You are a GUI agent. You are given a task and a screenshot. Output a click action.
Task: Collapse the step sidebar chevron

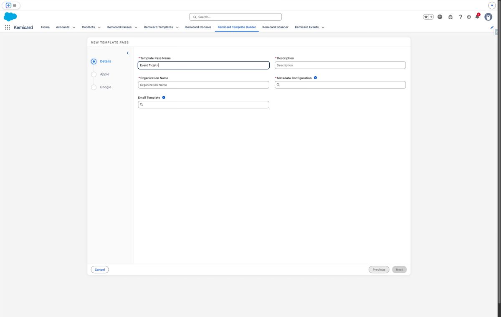pyautogui.click(x=128, y=53)
